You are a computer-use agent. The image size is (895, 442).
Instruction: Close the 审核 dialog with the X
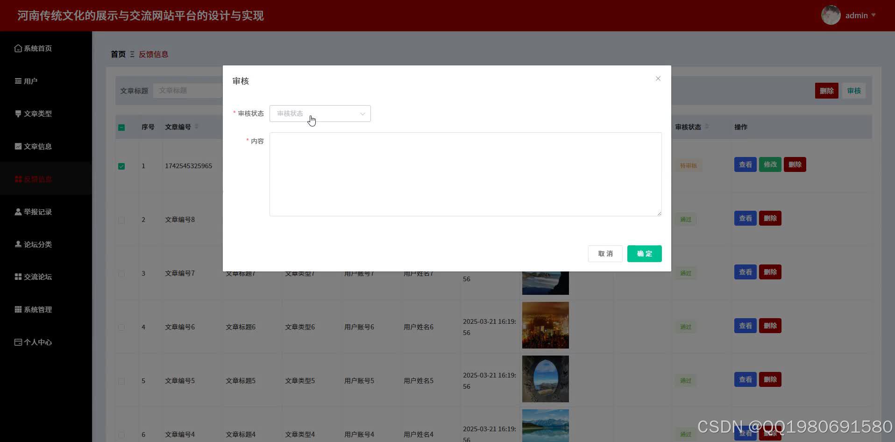click(x=658, y=78)
